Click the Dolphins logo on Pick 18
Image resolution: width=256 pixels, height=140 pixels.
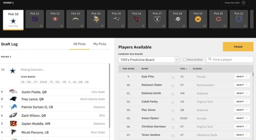pyautogui.click(x=177, y=19)
